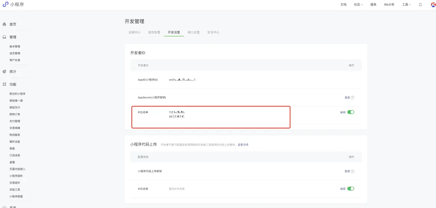Click 编辑 for developer ID IP白名单
Image resolution: width=436 pixels, height=208 pixels.
coord(343,112)
